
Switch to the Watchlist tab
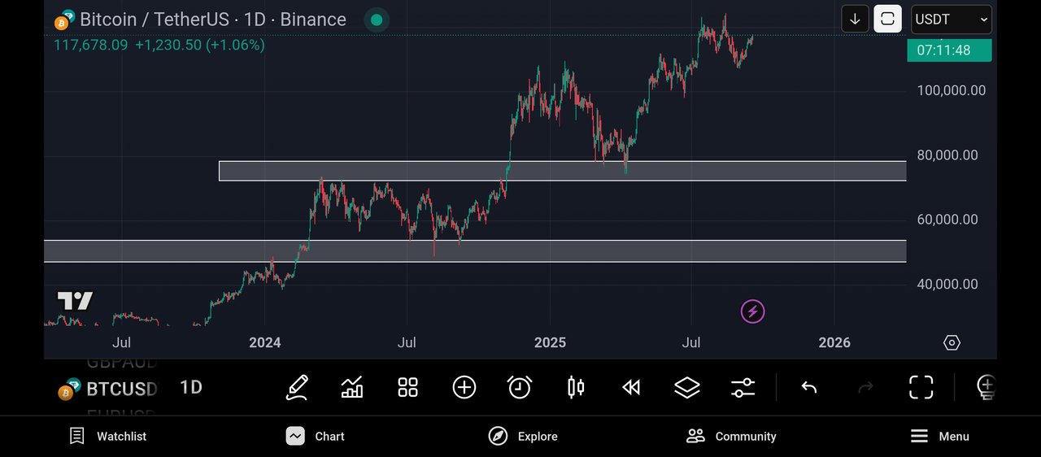coord(108,436)
